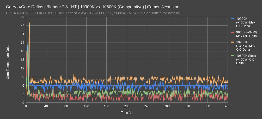This screenshot has width=262, height=119.
Task: Click the green line's initial spike peak near 21
Action: (x=28, y=43)
